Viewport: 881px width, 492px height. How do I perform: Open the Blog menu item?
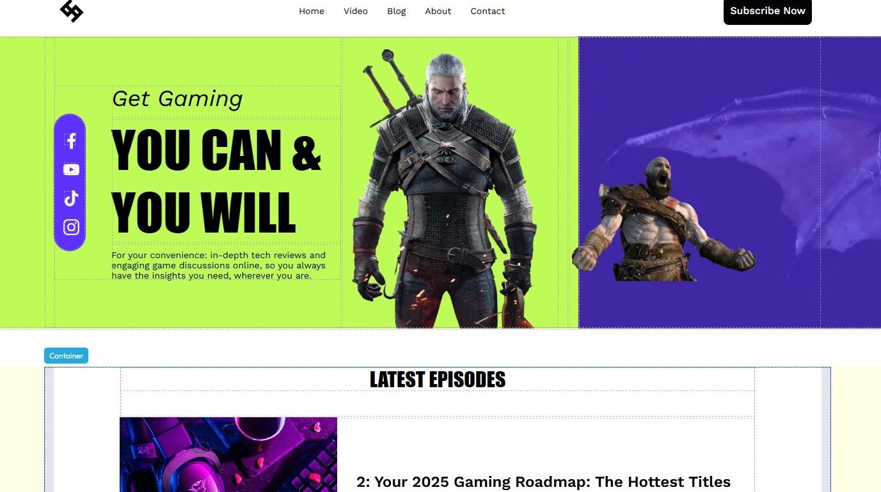[x=397, y=11]
